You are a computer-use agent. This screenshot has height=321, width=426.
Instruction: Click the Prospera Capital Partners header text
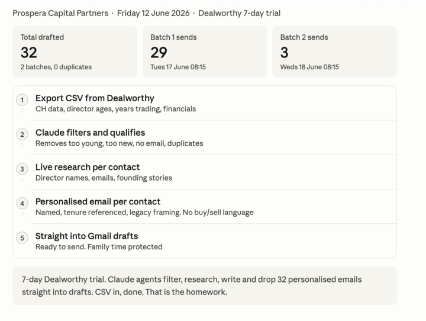pyautogui.click(x=60, y=13)
